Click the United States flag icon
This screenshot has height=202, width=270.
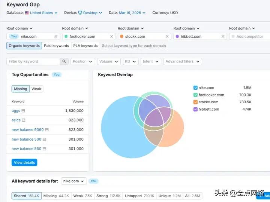click(27, 13)
